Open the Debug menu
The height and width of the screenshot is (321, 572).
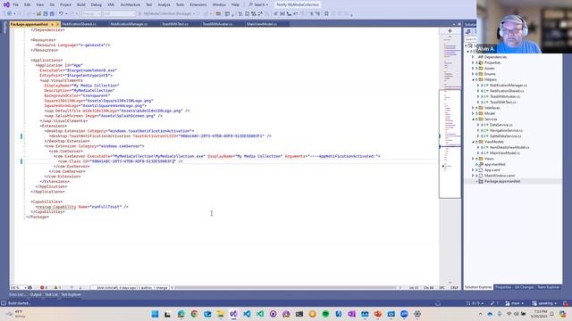[x=97, y=4]
